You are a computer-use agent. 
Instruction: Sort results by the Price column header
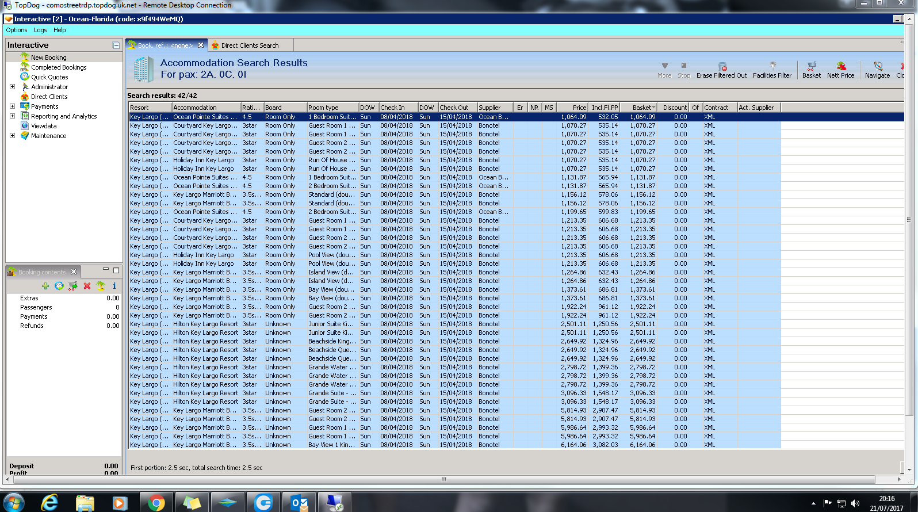(572, 108)
